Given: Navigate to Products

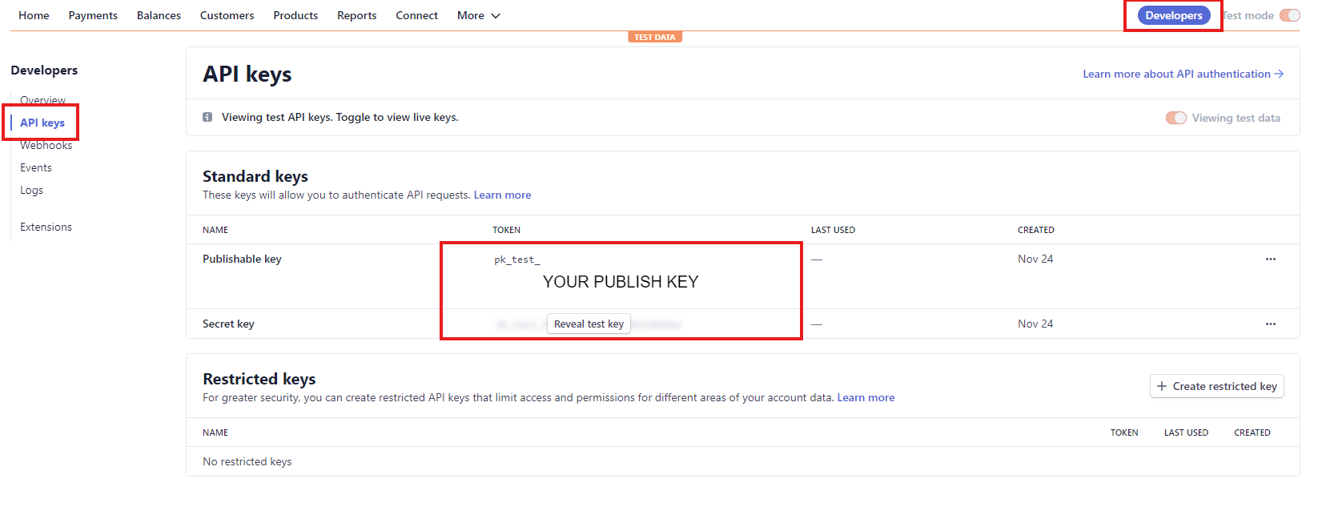Looking at the screenshot, I should pyautogui.click(x=295, y=15).
